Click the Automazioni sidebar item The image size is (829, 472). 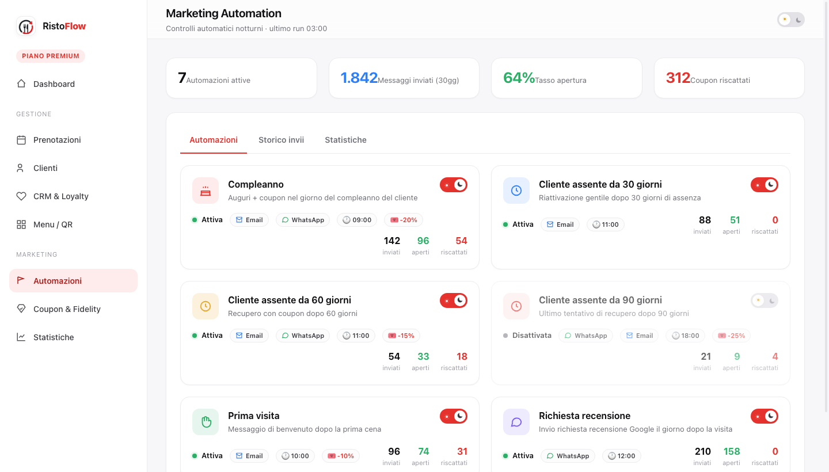74,281
